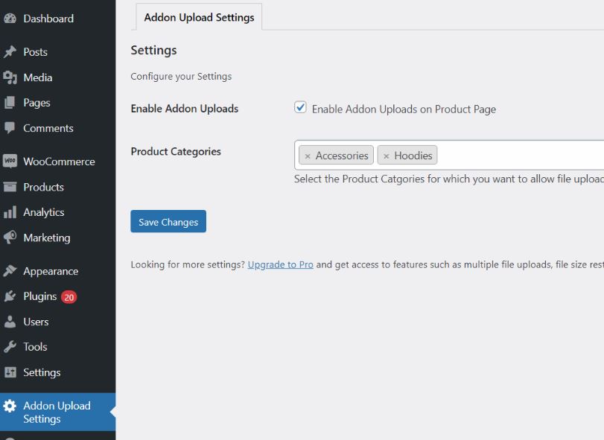Image resolution: width=604 pixels, height=440 pixels.
Task: Click the Analytics bar chart icon
Action: tap(10, 212)
